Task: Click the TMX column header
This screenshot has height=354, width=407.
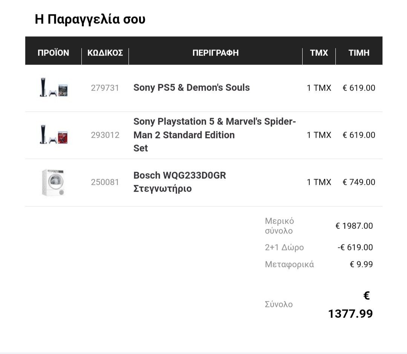Action: coord(319,53)
